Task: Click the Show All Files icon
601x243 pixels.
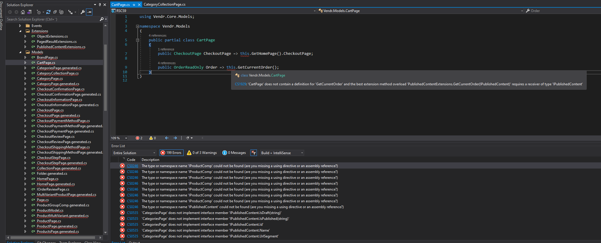Action: (x=61, y=12)
